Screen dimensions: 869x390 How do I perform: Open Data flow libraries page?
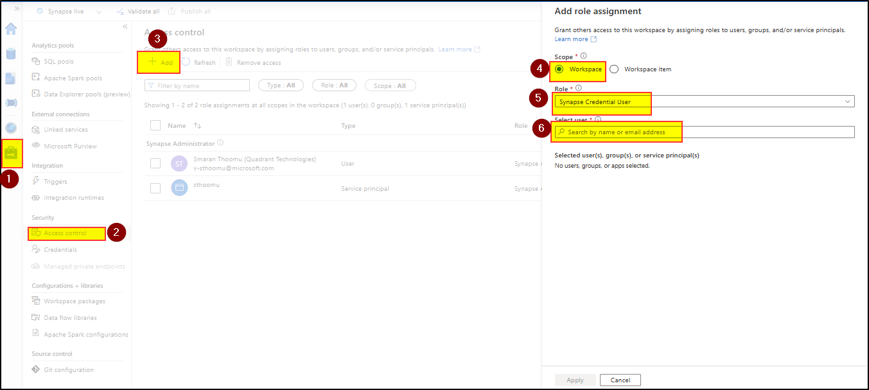click(x=70, y=318)
